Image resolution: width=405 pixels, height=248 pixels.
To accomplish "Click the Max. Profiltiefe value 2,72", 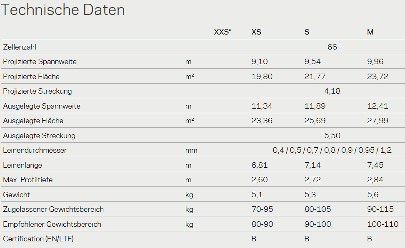I will (313, 180).
